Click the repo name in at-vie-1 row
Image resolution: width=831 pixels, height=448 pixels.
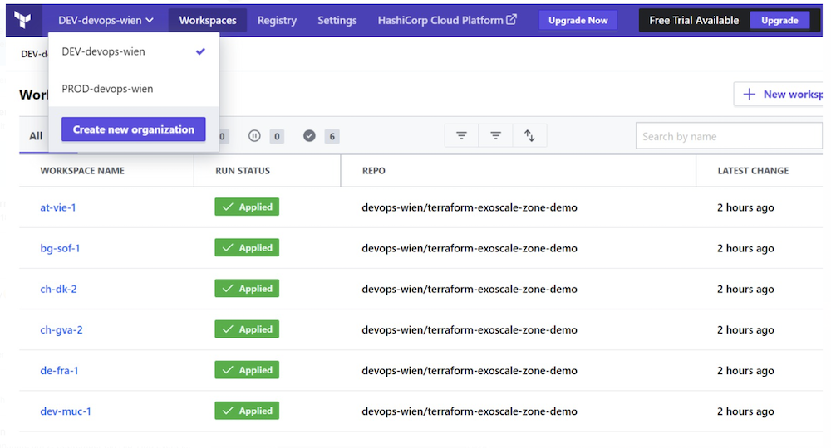pos(470,207)
